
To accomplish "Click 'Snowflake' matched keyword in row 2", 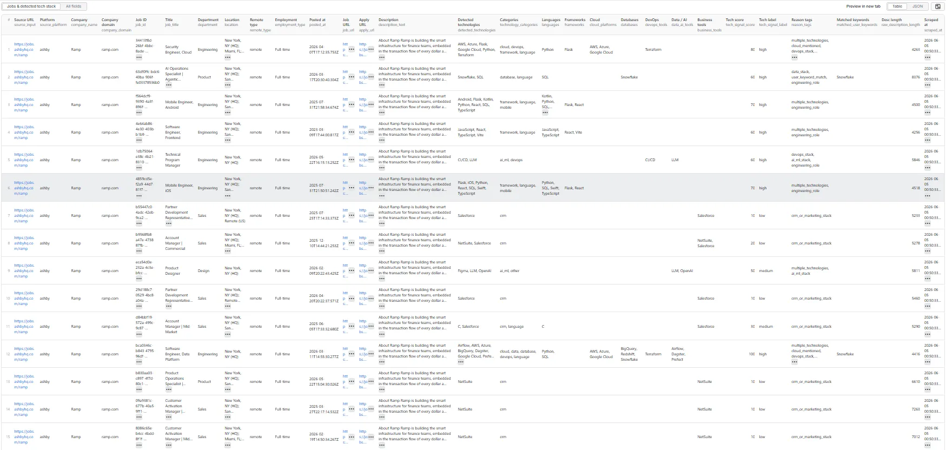I will click(845, 77).
